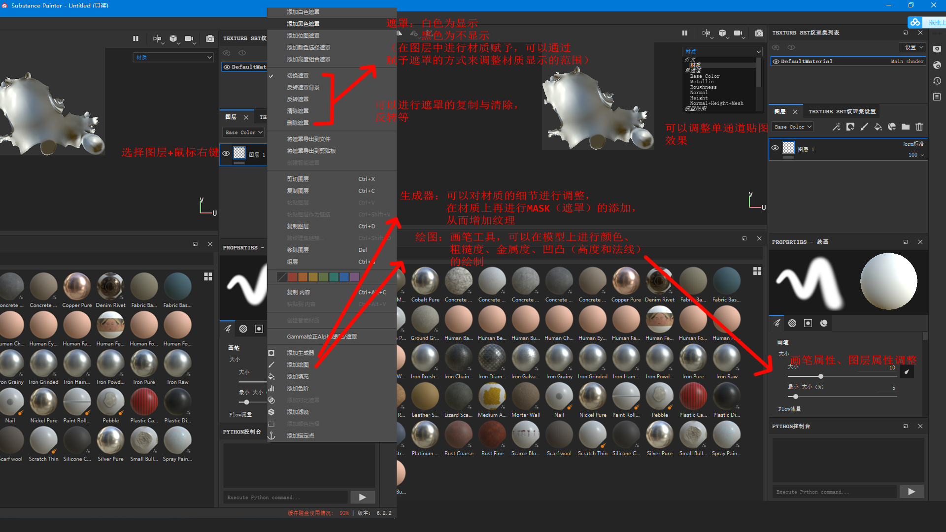Open the 材质 dropdown in left viewport
Image resolution: width=946 pixels, height=532 pixels.
coord(173,58)
